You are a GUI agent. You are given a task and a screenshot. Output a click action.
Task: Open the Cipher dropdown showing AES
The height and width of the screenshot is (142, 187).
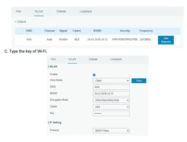[111, 107]
